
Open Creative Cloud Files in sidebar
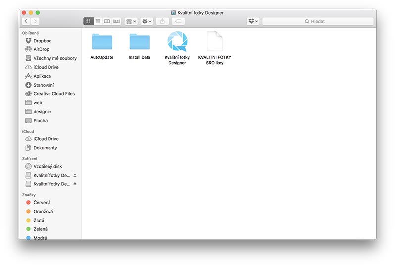click(54, 93)
